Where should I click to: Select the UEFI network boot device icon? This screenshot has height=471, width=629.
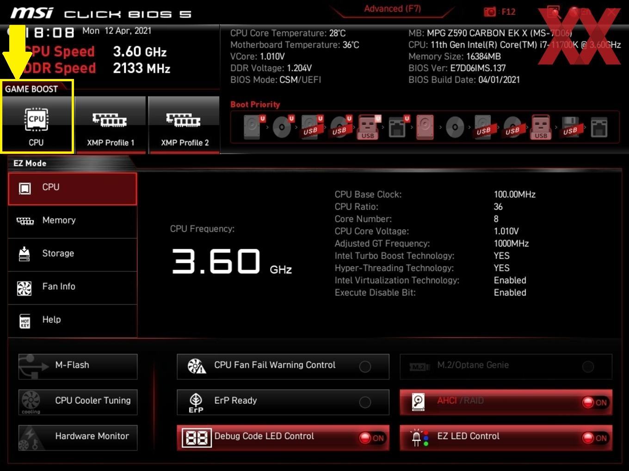tap(398, 127)
